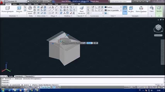
Task: Open the Modelado 3D workspace dropdown
Action: (16, 1)
